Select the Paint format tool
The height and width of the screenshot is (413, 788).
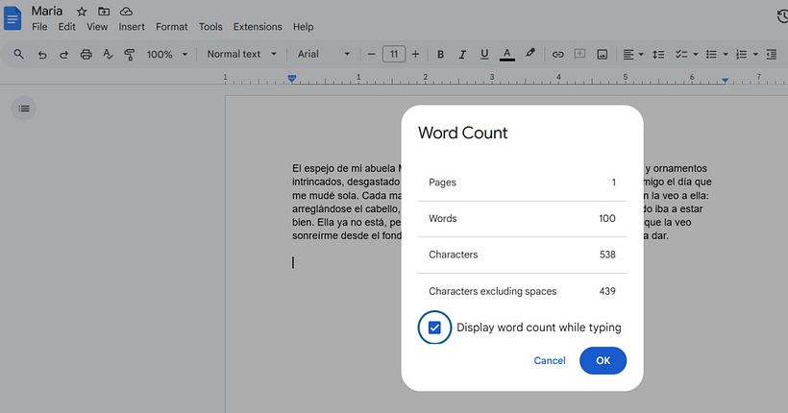(129, 55)
